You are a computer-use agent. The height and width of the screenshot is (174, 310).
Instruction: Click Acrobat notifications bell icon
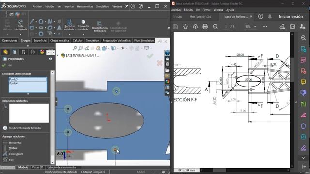coord(270,17)
